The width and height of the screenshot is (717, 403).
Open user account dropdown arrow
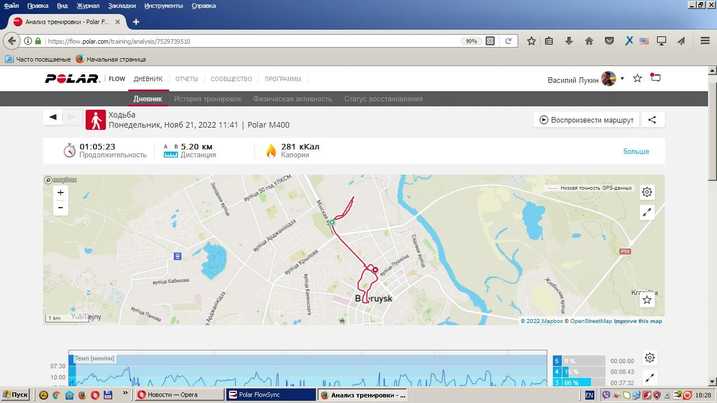click(622, 78)
